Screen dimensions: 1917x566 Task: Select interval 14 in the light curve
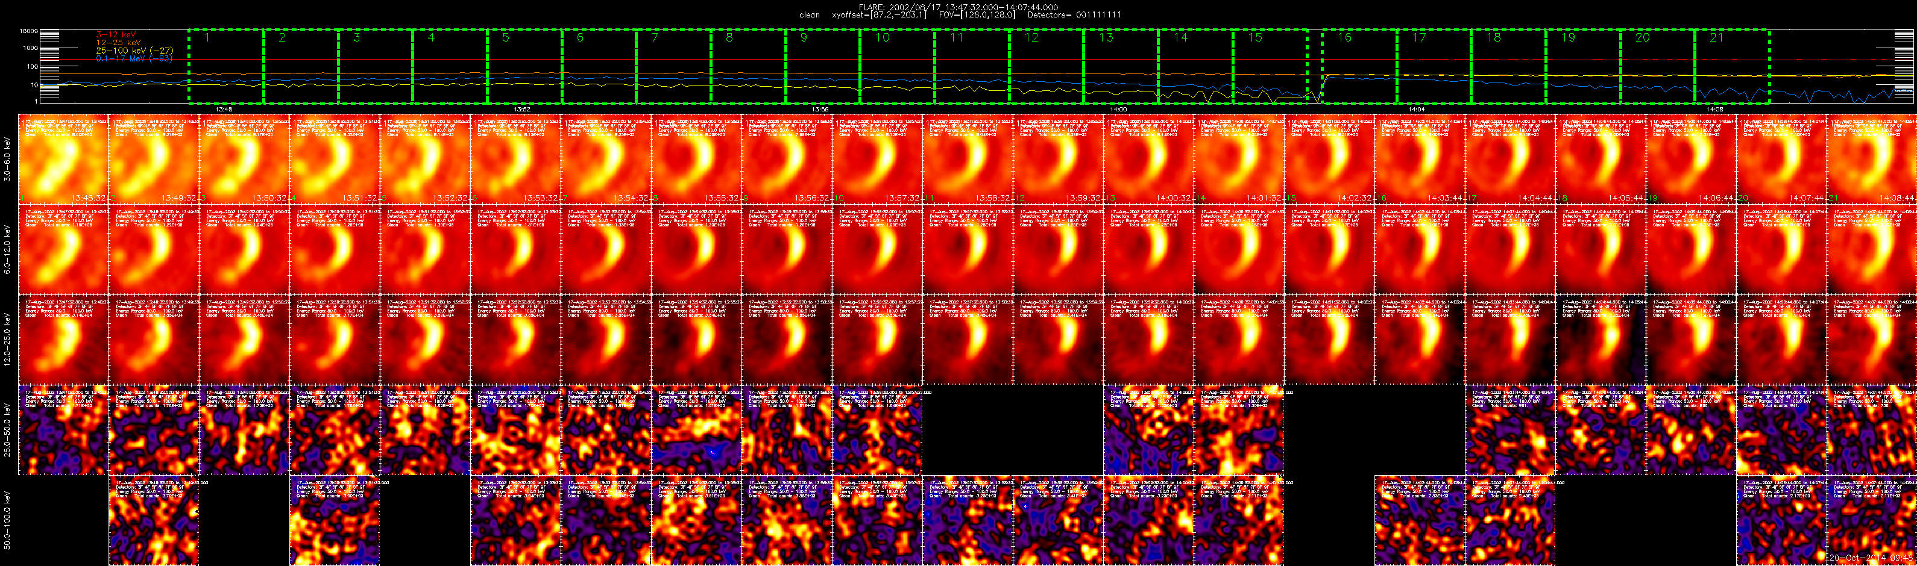[x=1196, y=66]
